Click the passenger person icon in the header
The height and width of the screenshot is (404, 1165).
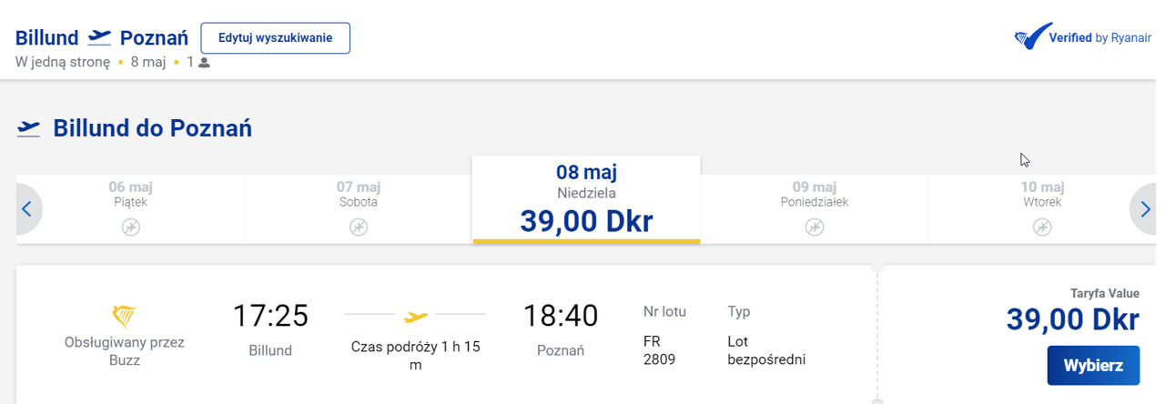[204, 63]
